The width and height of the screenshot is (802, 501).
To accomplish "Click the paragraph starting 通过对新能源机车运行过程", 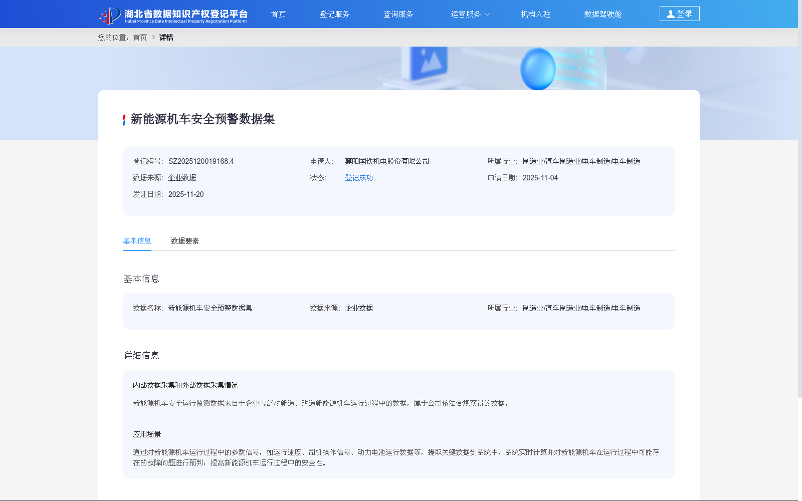I will pyautogui.click(x=396, y=457).
